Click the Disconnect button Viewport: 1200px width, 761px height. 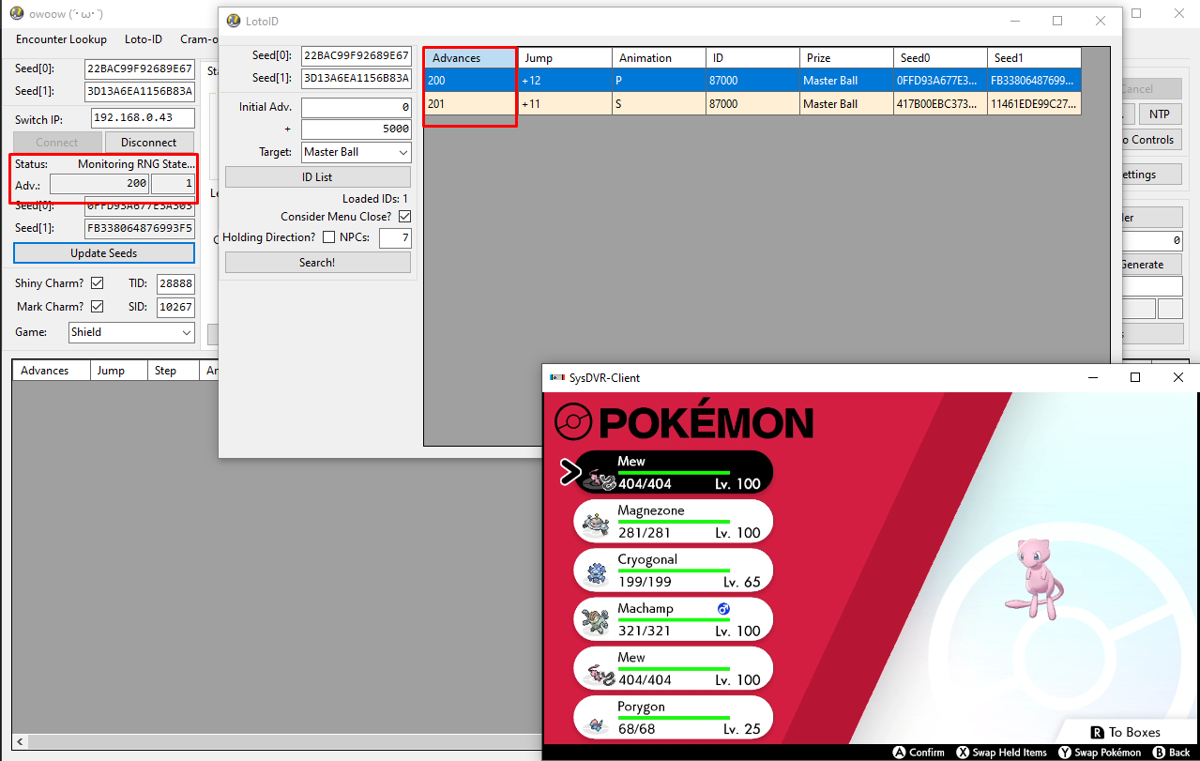pos(149,143)
